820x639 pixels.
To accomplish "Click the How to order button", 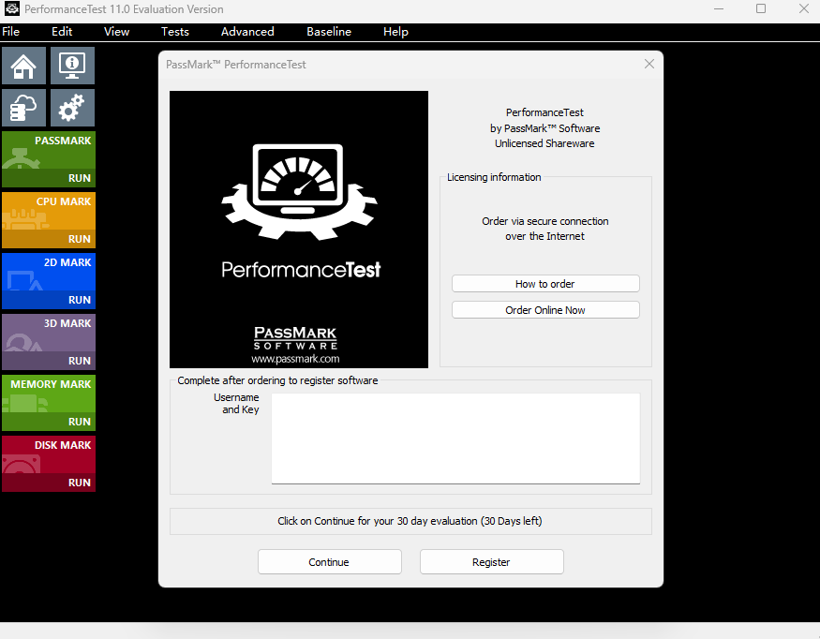I will (545, 284).
